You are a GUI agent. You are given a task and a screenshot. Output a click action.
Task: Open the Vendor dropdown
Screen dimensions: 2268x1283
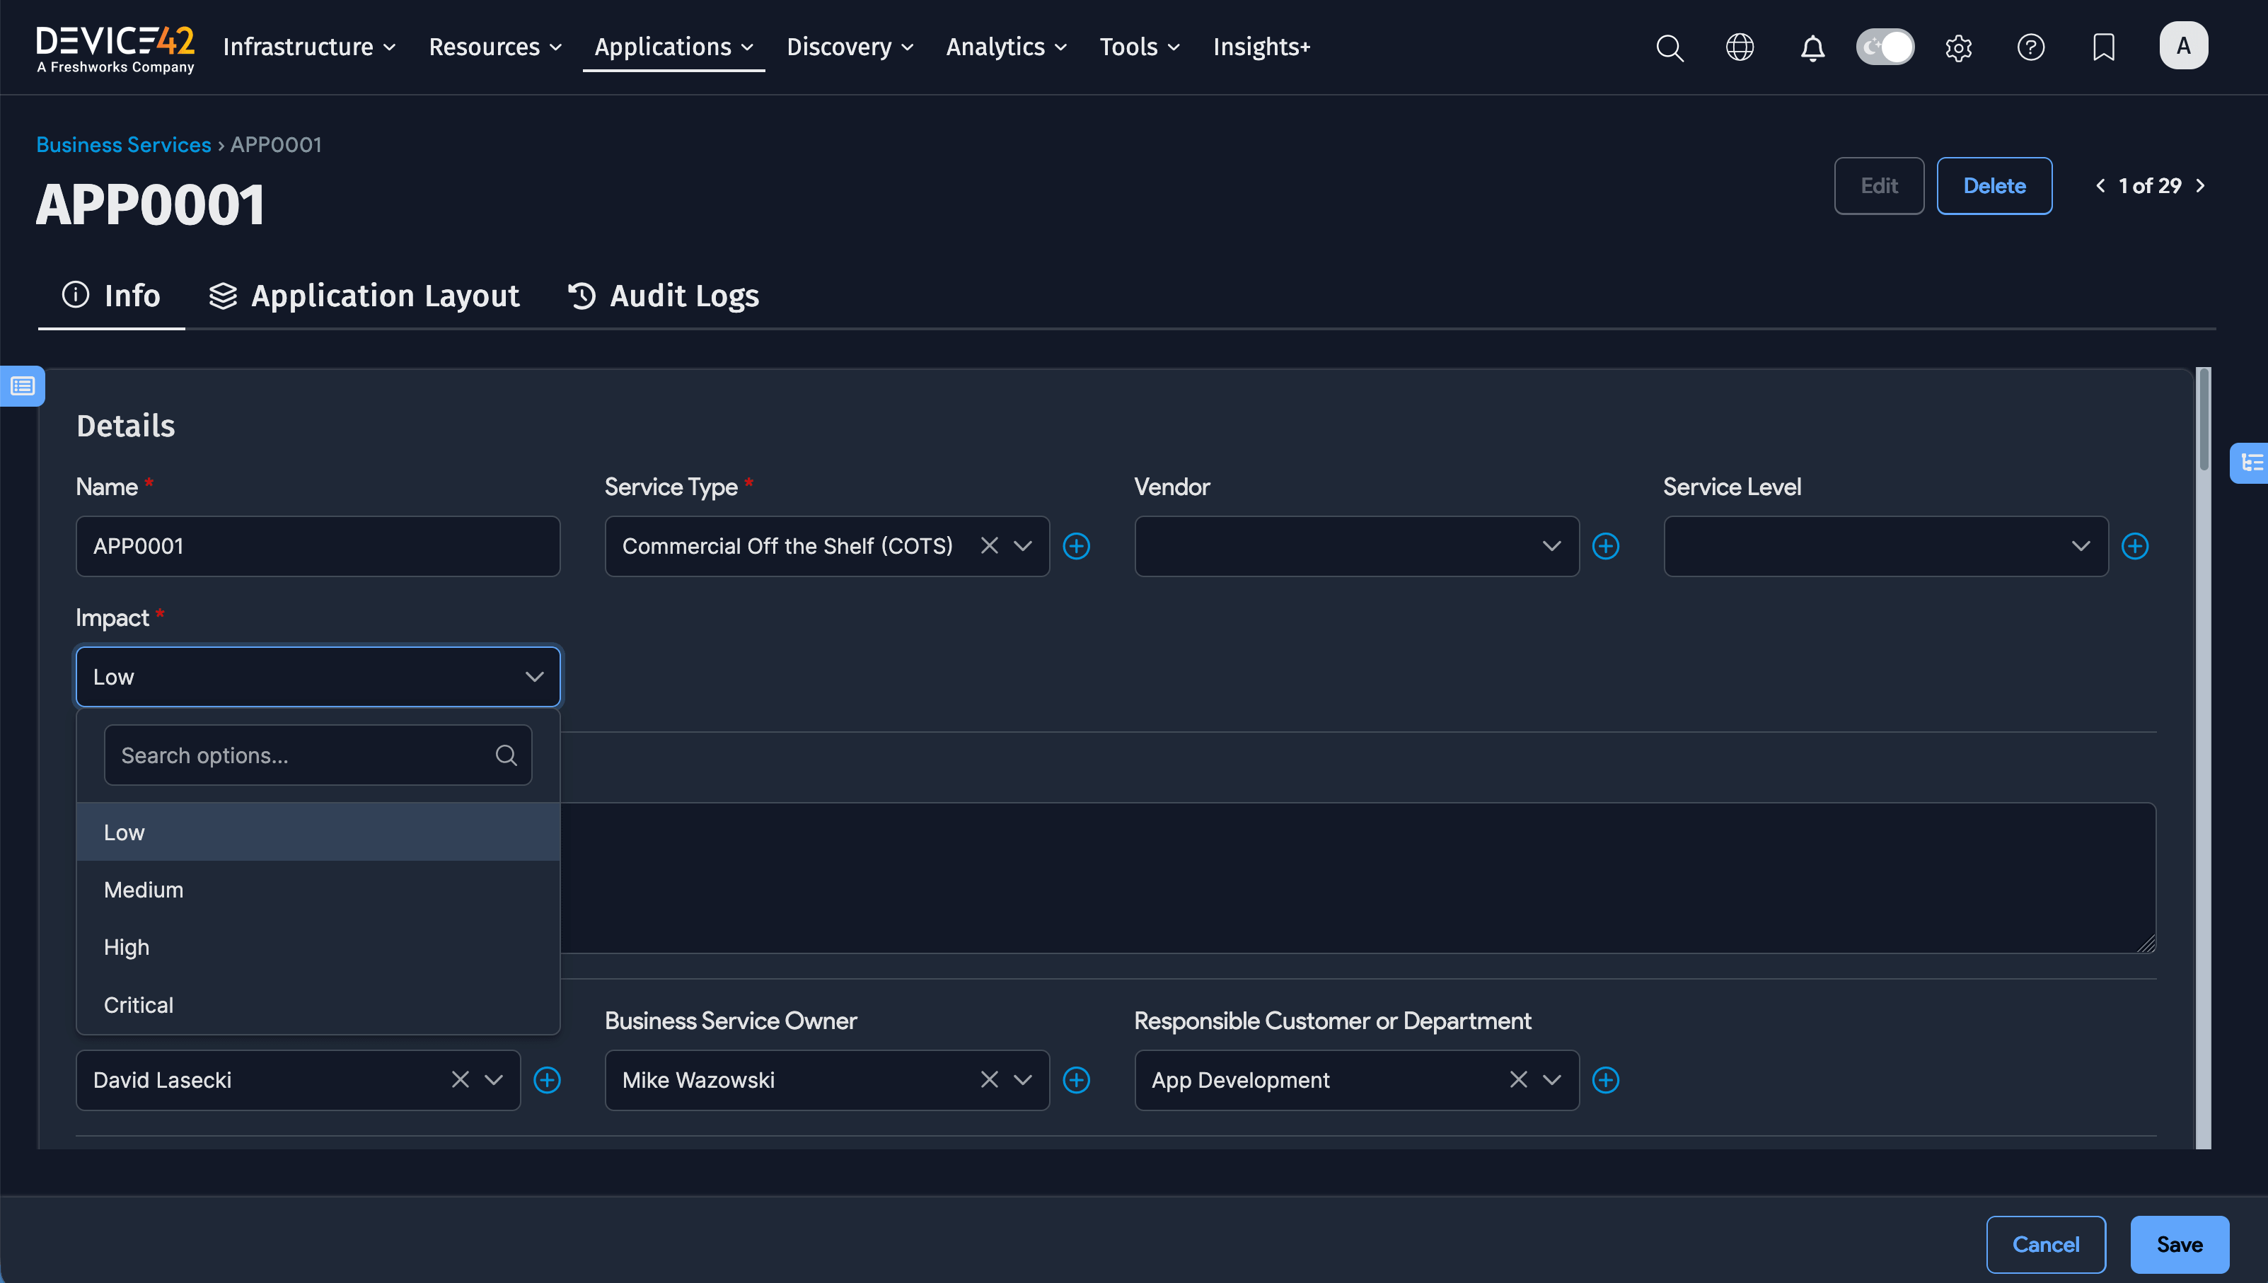1357,546
